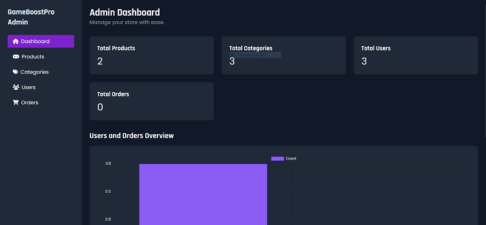Click the Total Categories card
Screen dimensions: 486x225
284,55
